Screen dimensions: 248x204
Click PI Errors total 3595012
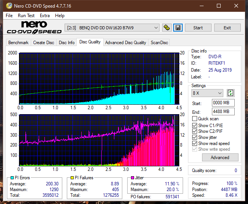[51, 195]
